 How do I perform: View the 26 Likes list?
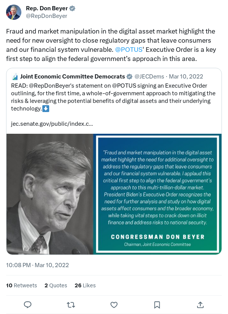[85, 285]
